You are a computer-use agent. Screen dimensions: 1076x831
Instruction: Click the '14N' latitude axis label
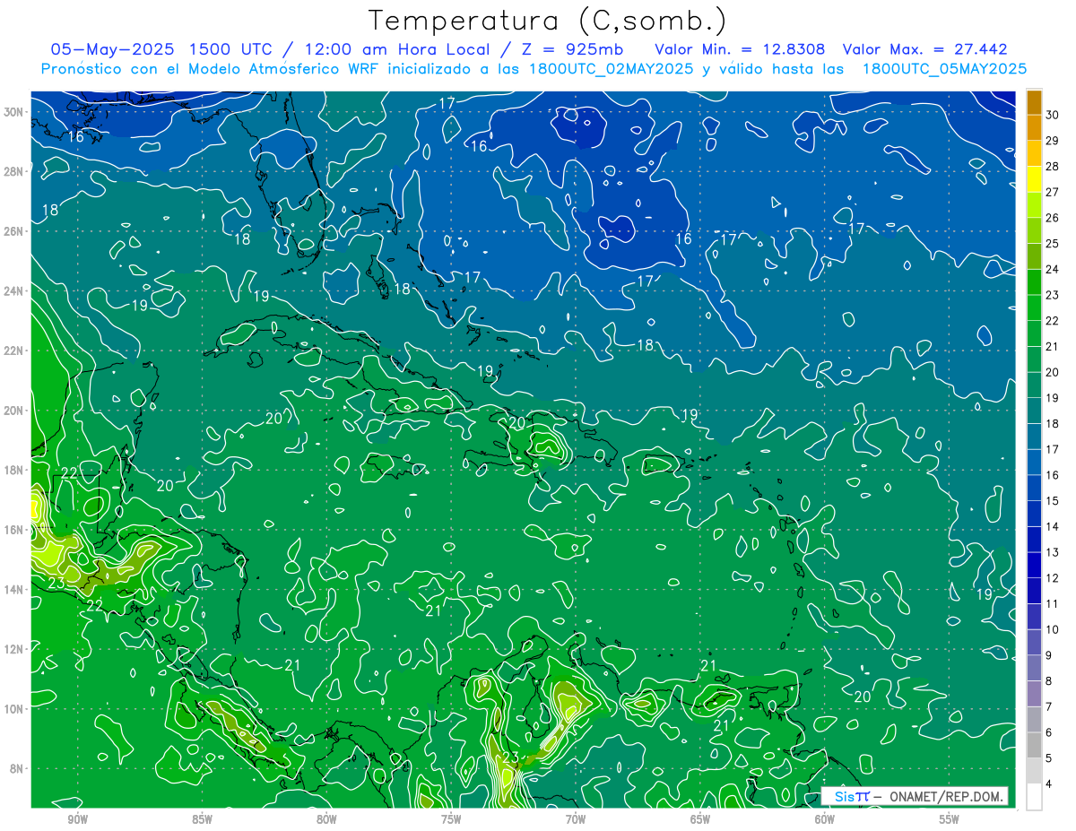(15, 589)
